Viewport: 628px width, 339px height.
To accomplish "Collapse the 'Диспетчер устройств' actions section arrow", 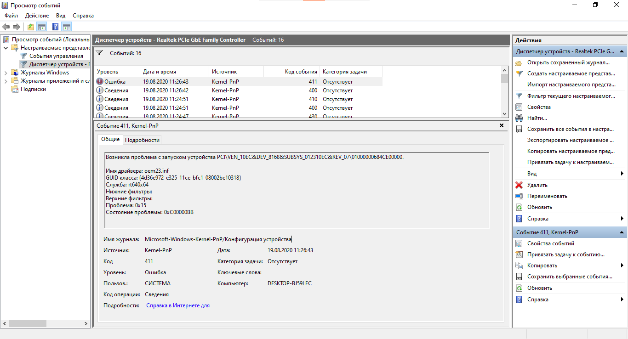I will point(622,51).
